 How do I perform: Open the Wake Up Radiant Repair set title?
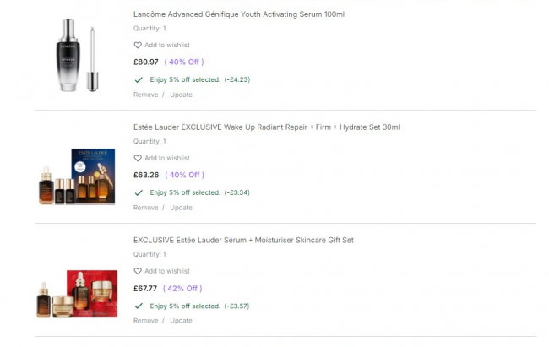pyautogui.click(x=266, y=127)
